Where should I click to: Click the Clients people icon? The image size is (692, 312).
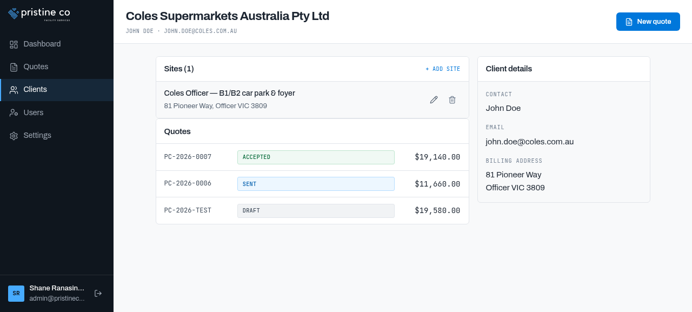coord(14,90)
